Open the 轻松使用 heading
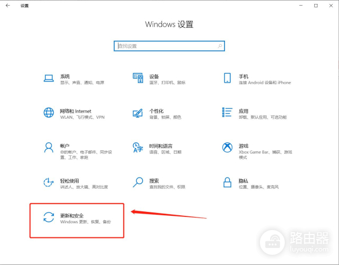 (x=69, y=181)
